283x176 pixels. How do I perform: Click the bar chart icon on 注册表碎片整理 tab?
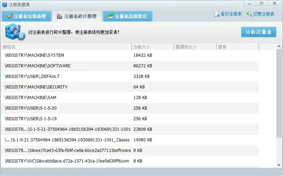[x=59, y=16]
